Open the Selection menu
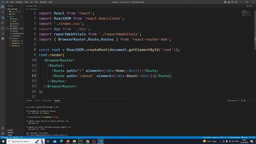The width and height of the screenshot is (256, 144). click(19, 2)
